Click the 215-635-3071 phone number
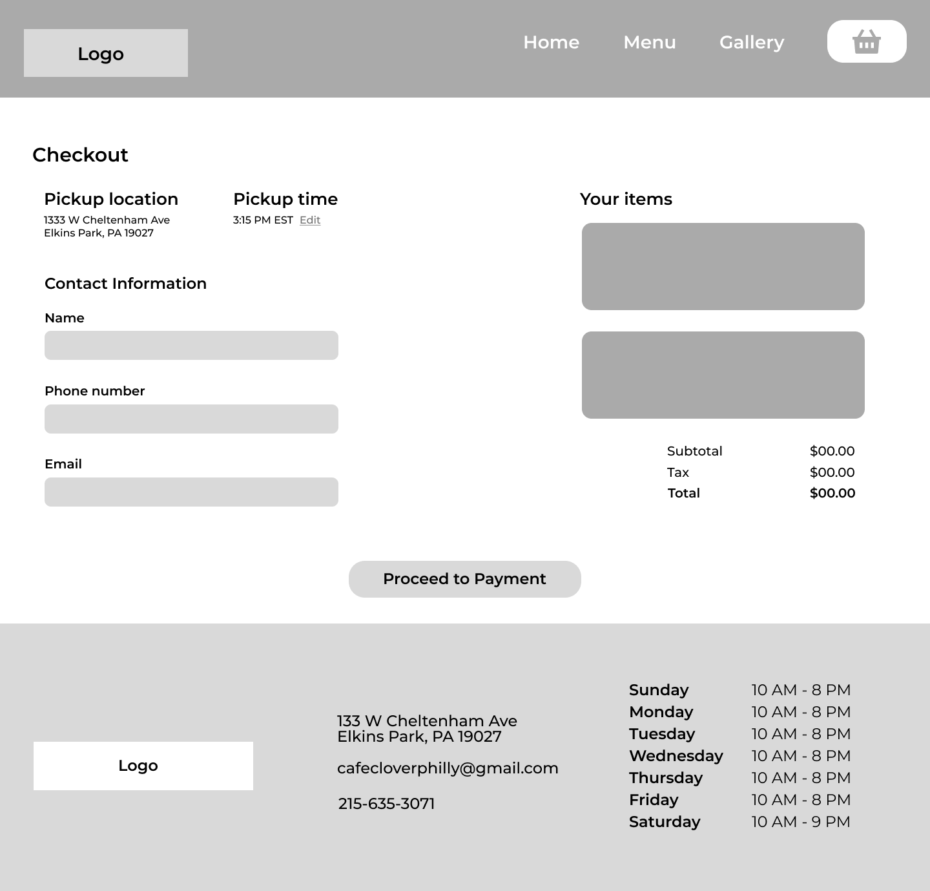The image size is (930, 891). pyautogui.click(x=386, y=804)
